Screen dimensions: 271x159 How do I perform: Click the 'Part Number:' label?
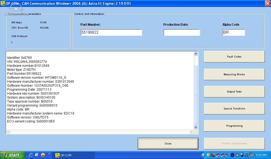[91, 25]
